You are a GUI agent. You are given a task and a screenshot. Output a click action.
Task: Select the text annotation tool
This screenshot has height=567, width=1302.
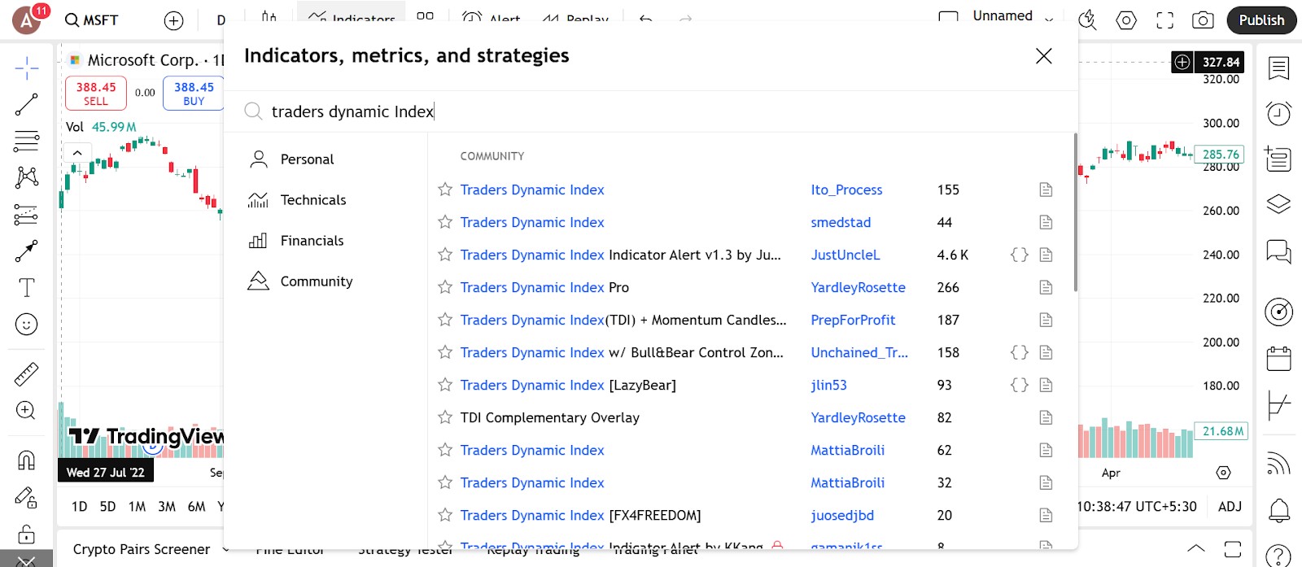[26, 288]
